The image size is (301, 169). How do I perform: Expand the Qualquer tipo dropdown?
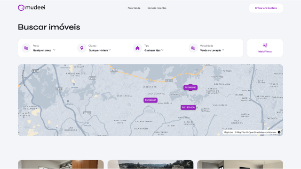154,50
